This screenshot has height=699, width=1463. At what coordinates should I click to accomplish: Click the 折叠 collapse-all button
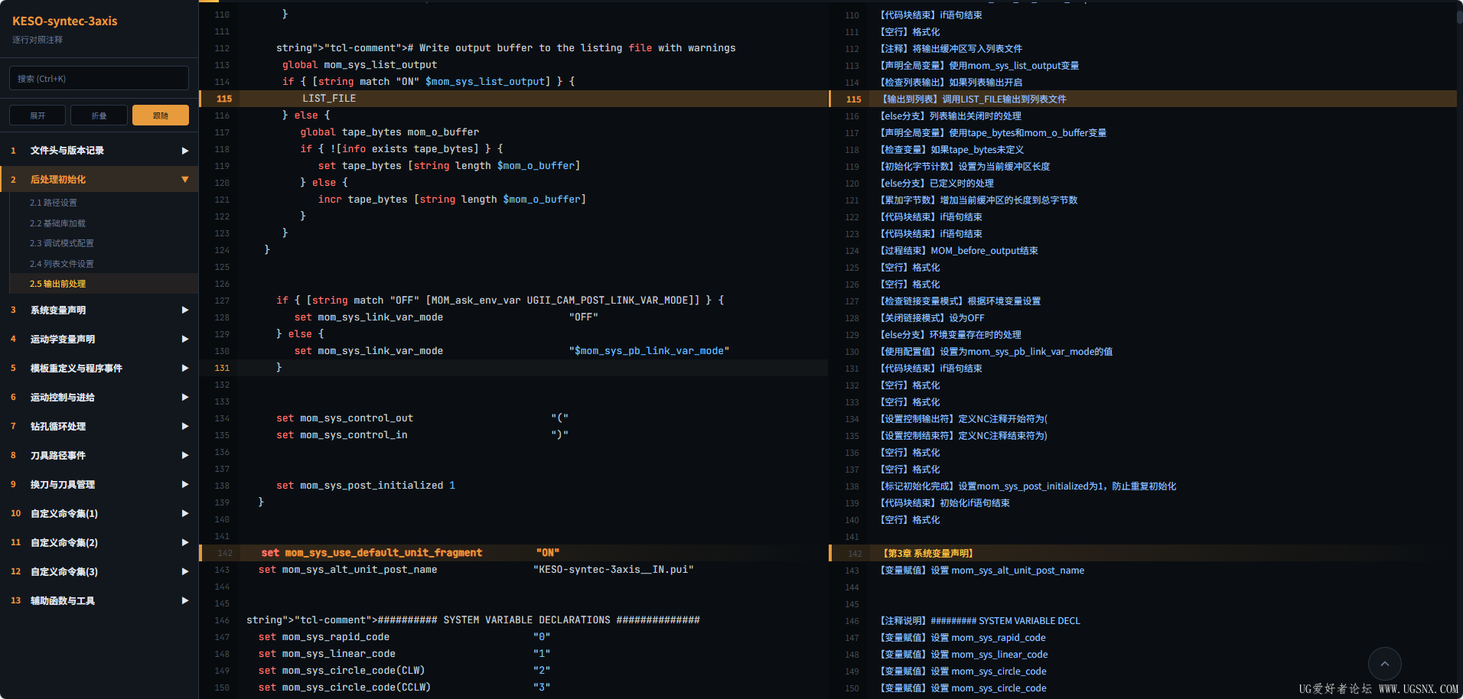[x=99, y=115]
